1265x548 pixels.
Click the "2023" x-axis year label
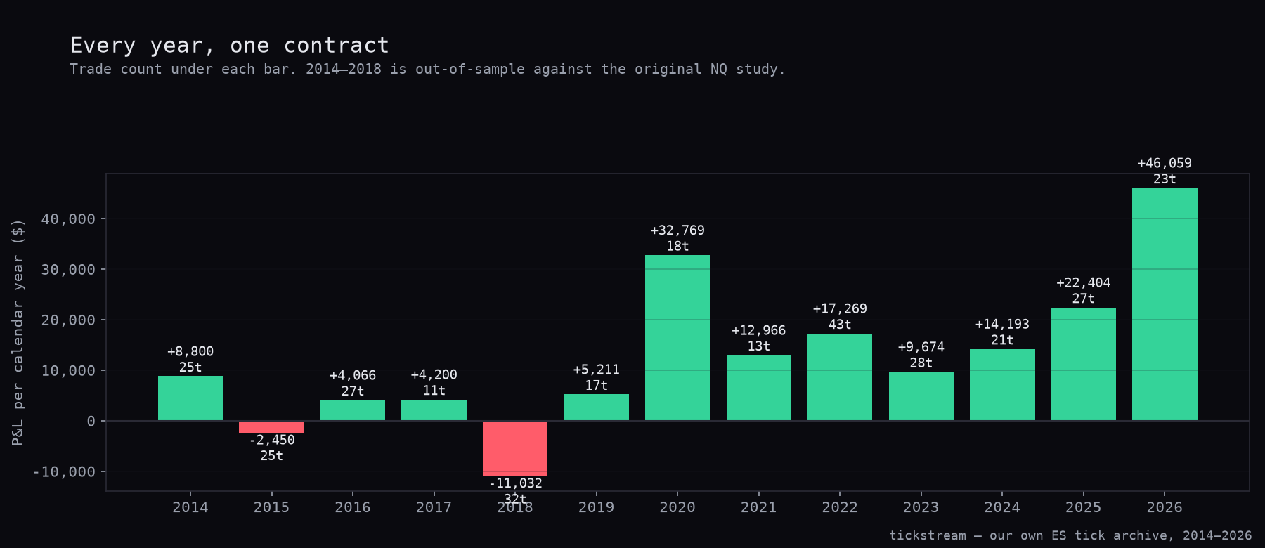pos(921,507)
